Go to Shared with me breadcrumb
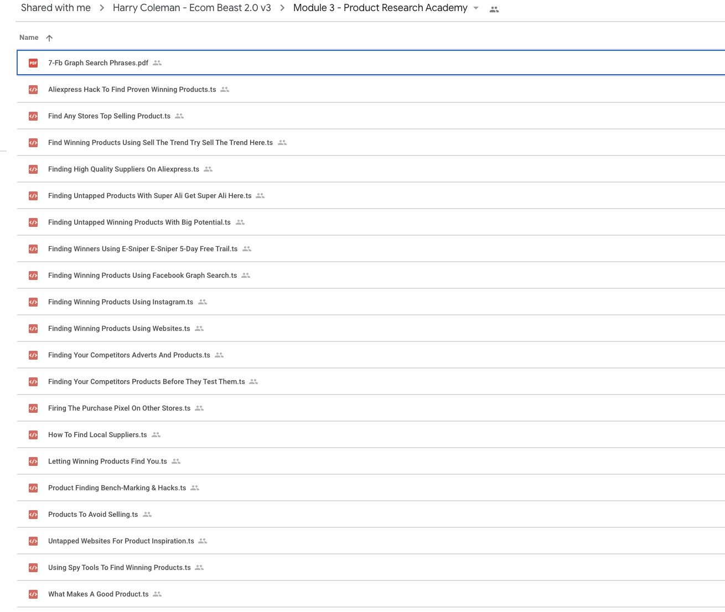This screenshot has width=725, height=612. point(56,8)
